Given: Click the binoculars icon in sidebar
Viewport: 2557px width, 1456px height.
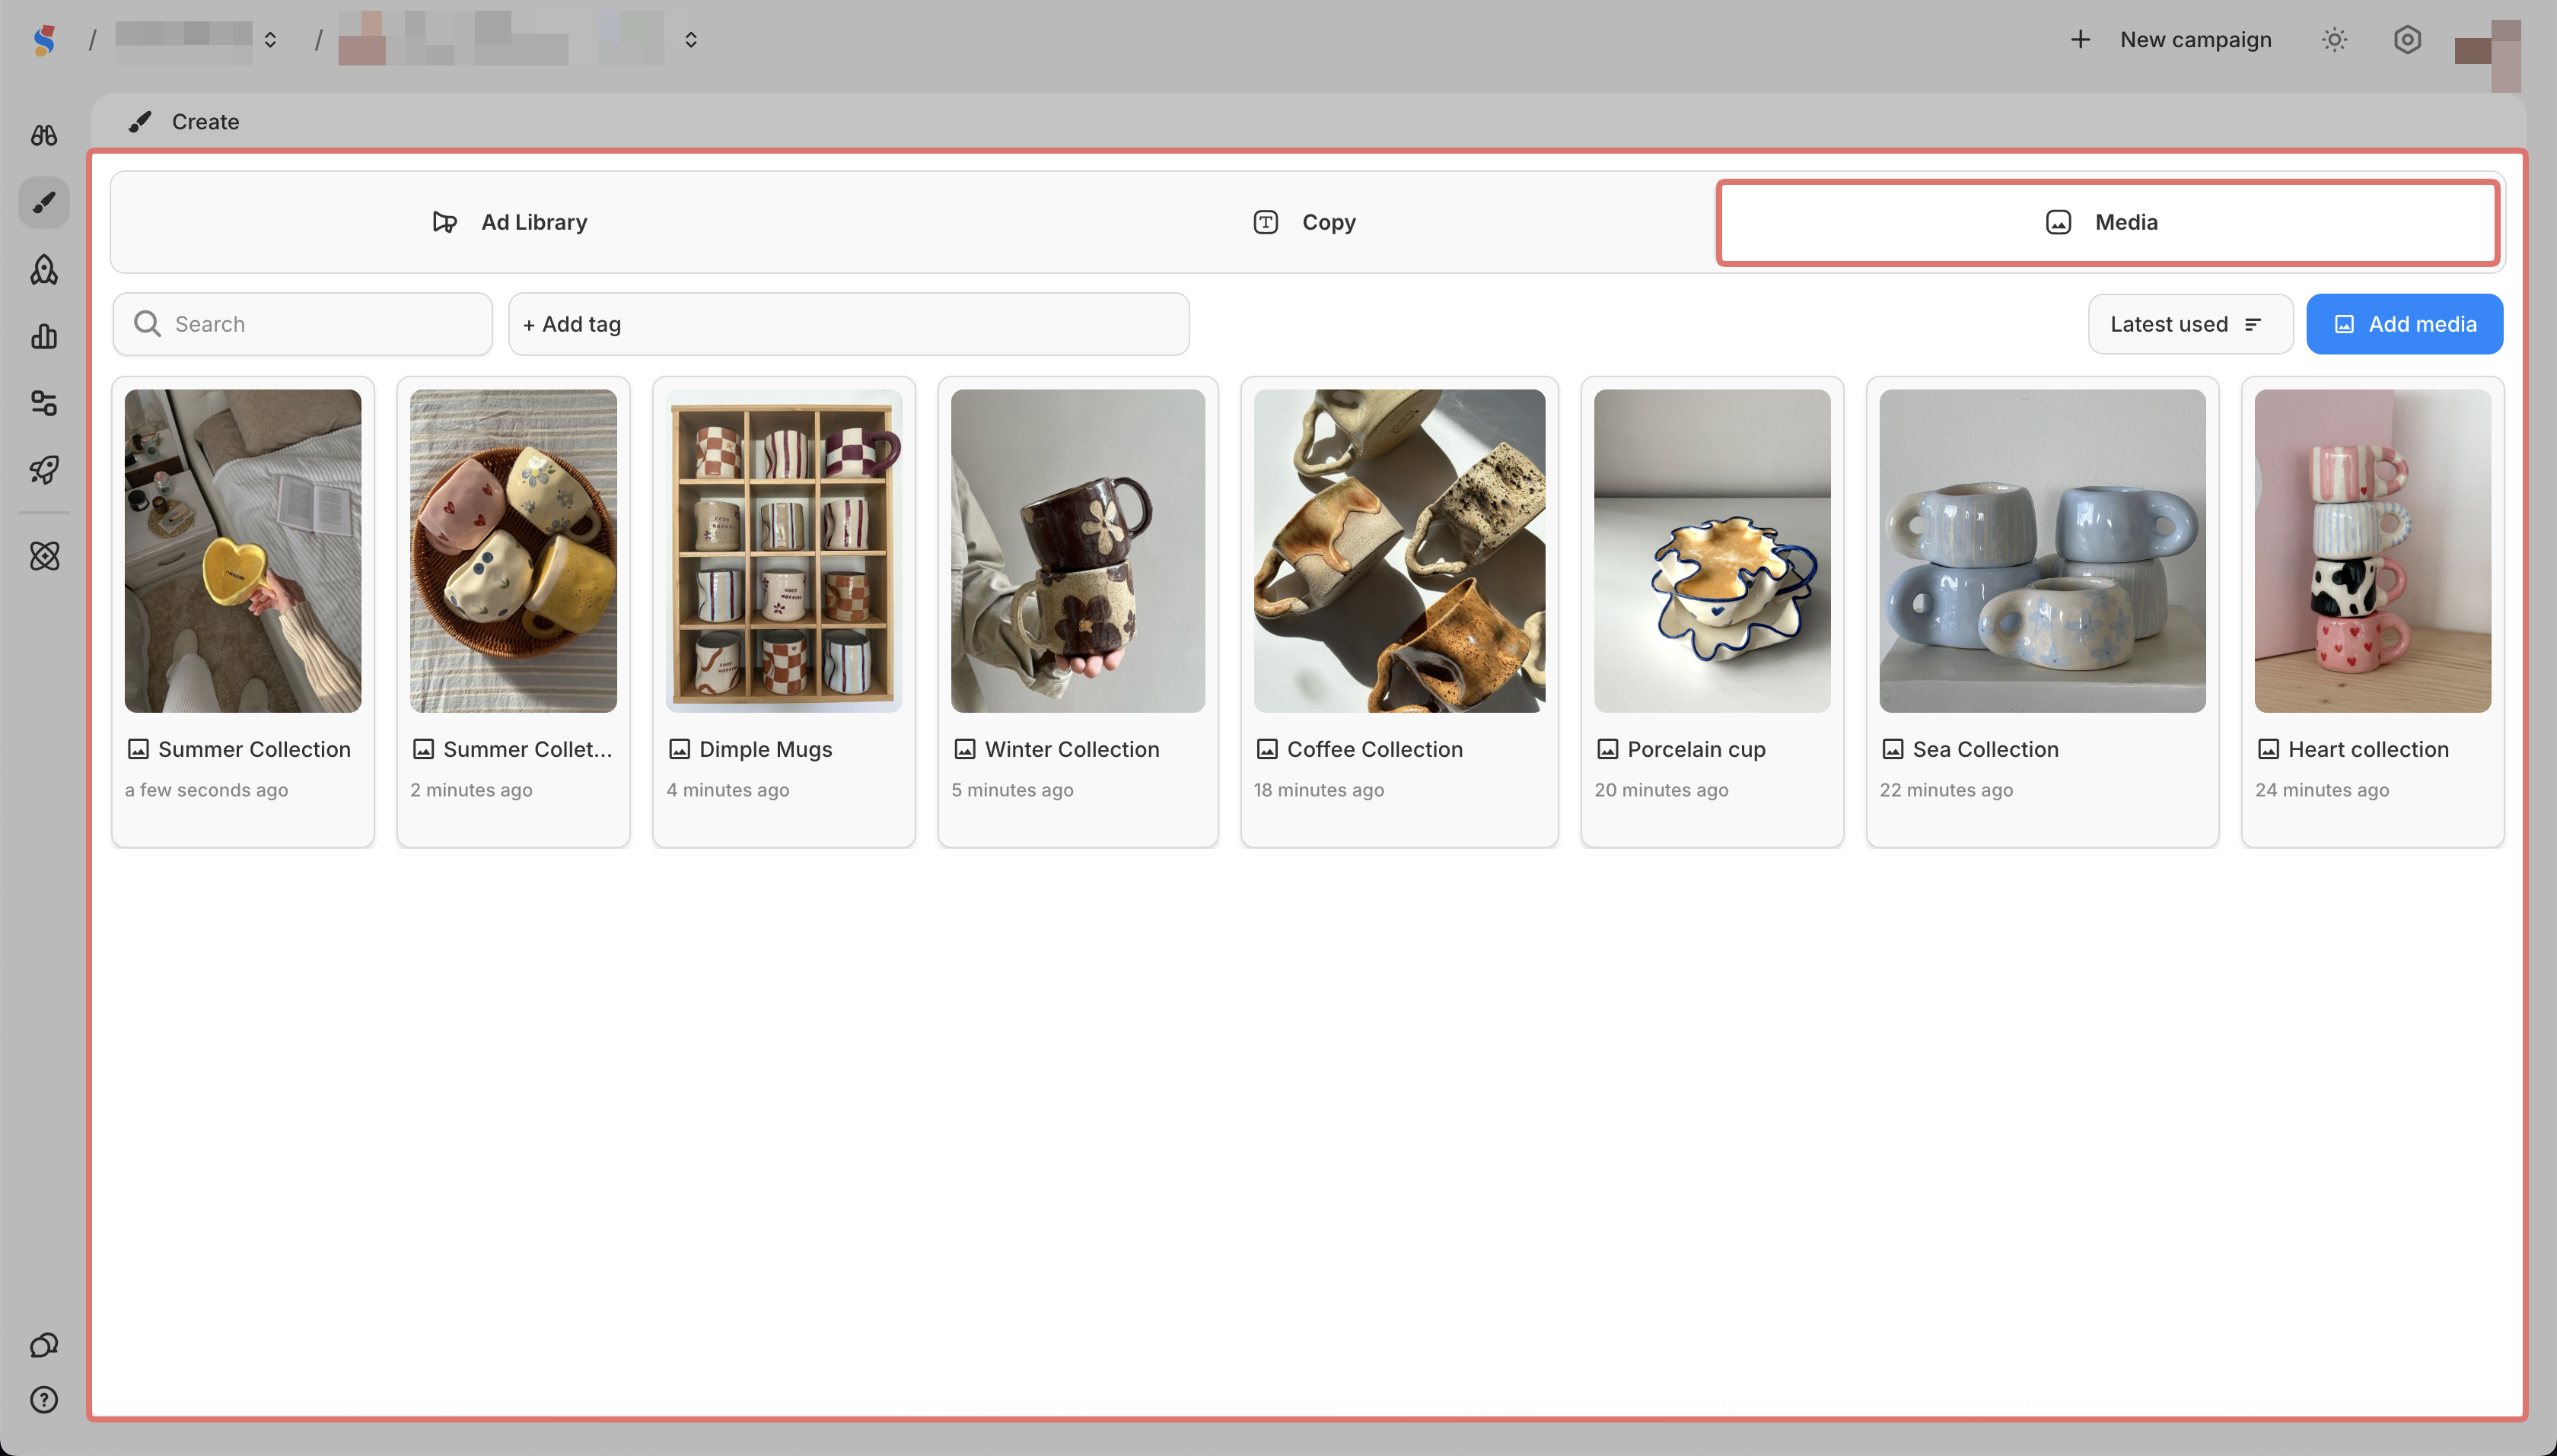Looking at the screenshot, I should (x=44, y=135).
